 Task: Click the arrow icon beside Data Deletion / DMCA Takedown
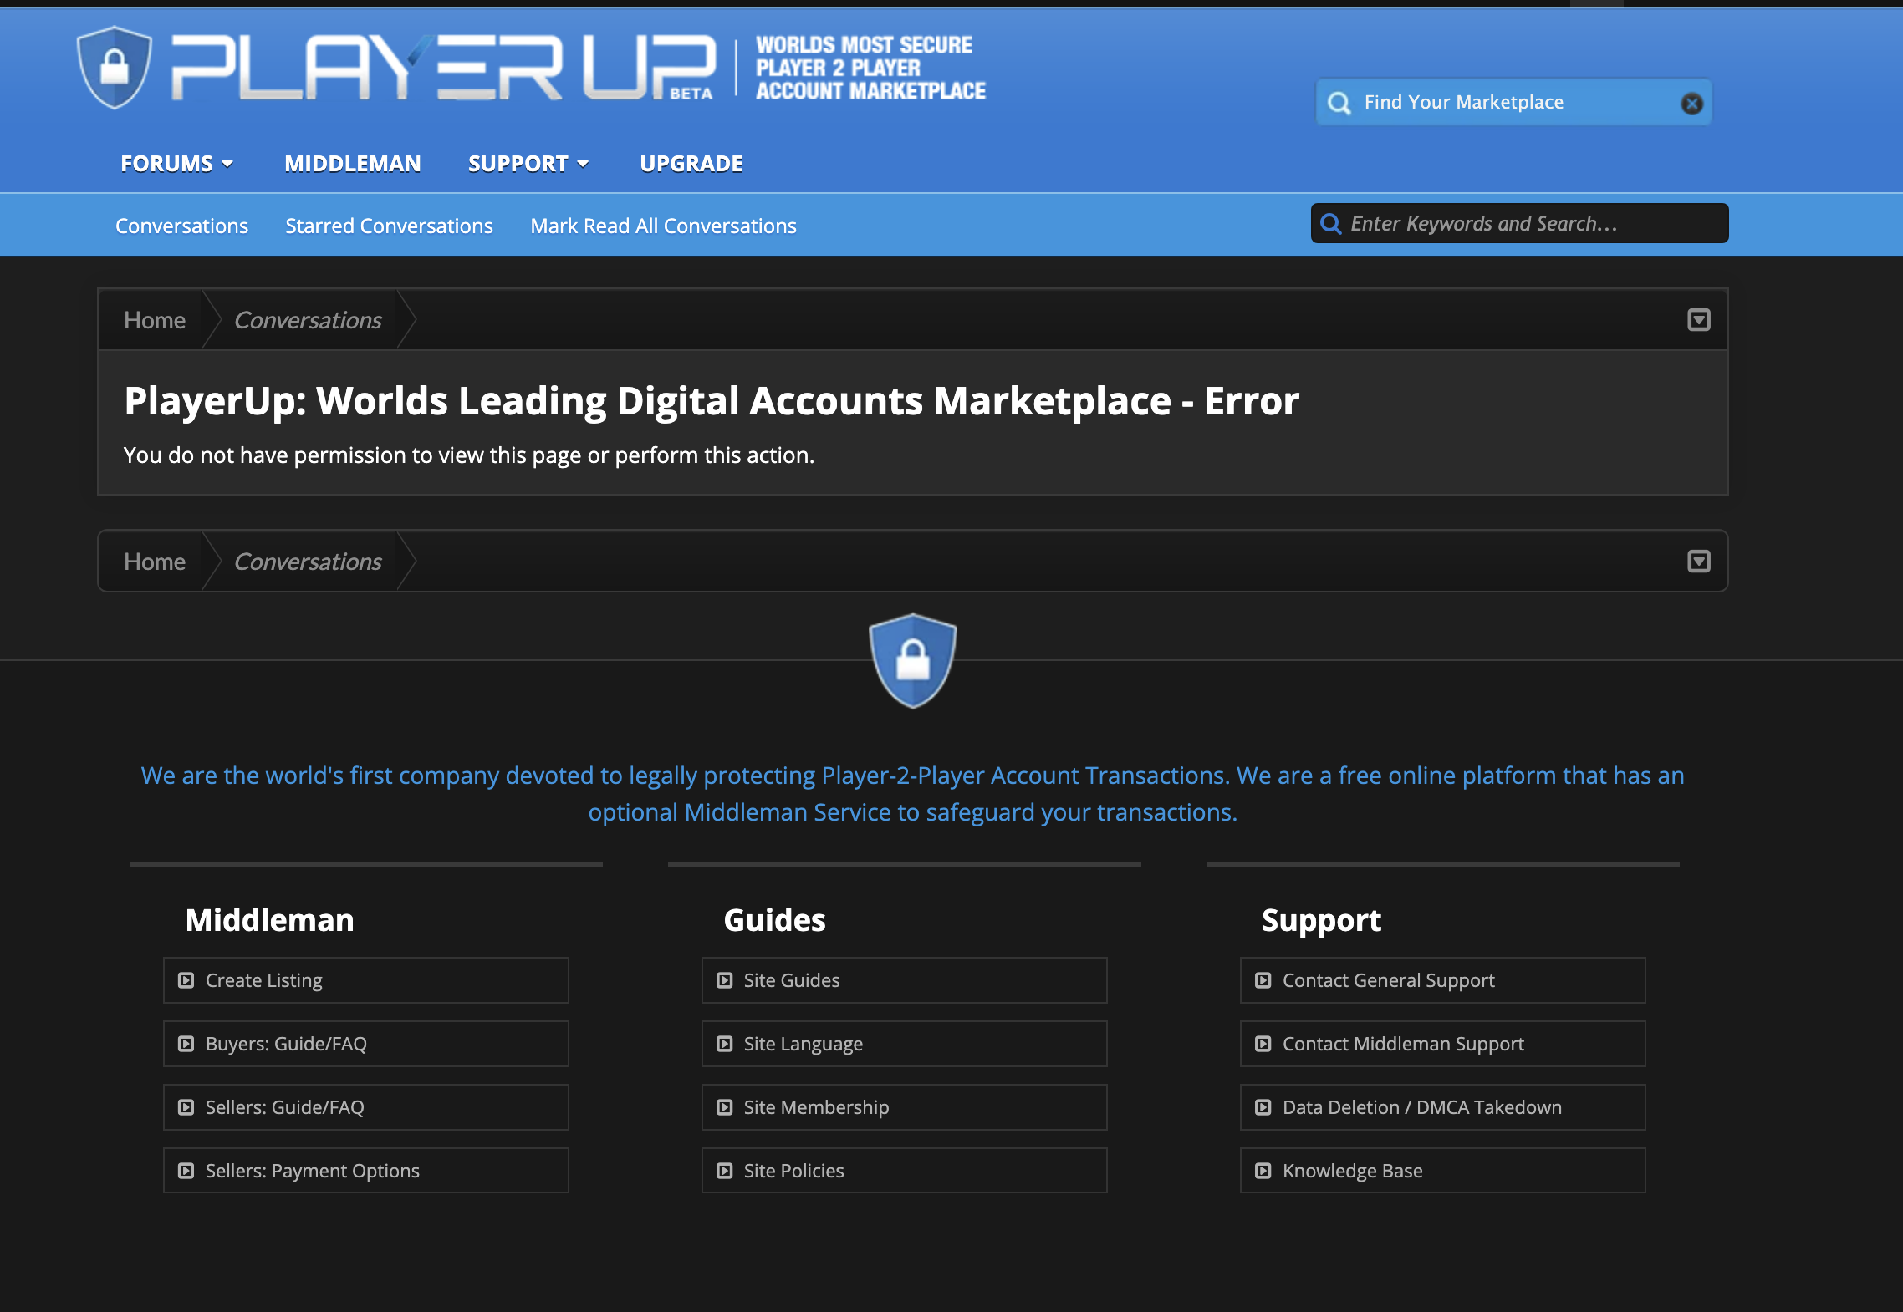1263,1107
